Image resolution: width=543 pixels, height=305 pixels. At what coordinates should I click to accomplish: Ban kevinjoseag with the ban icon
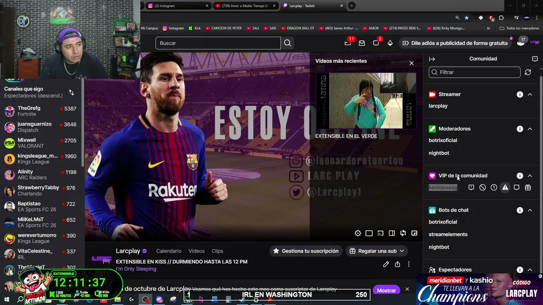(482, 187)
